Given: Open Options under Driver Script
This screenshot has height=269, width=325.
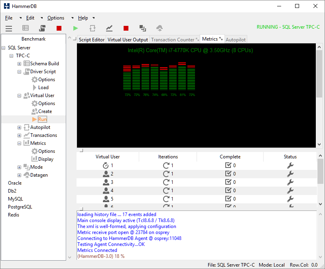Looking at the screenshot, I should (47, 80).
